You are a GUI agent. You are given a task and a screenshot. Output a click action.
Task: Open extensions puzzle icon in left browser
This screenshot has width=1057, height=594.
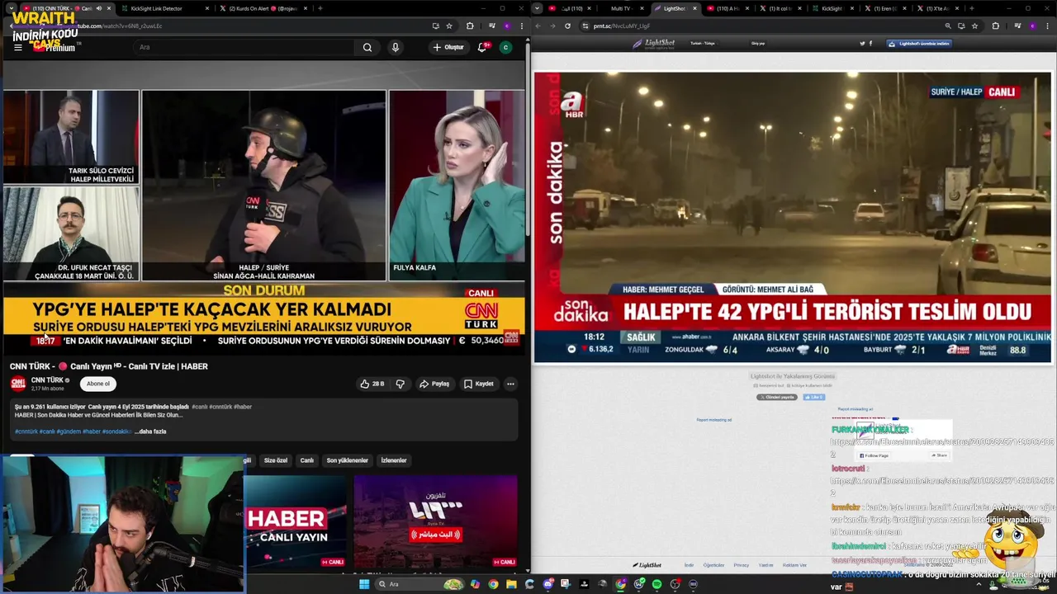pos(470,26)
